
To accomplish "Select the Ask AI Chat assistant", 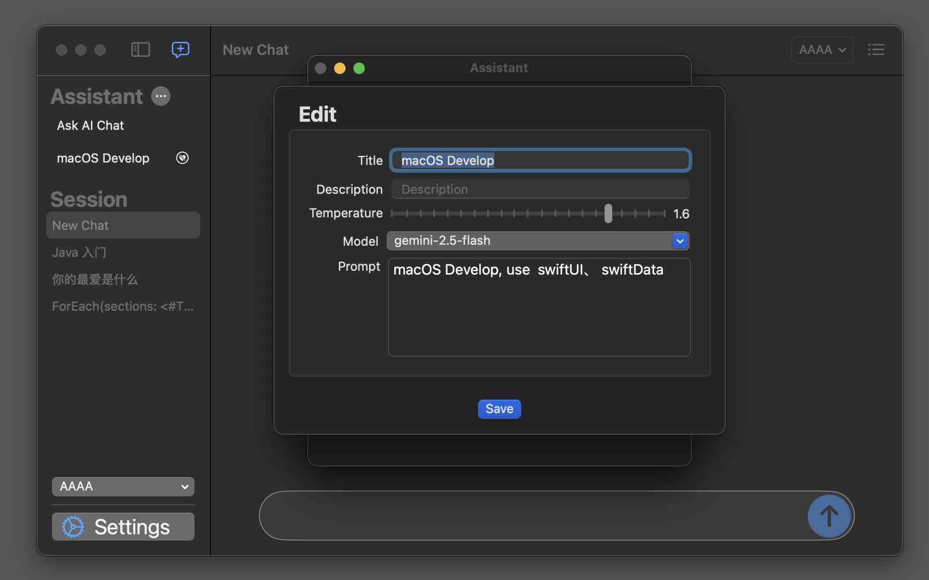I will click(x=90, y=126).
